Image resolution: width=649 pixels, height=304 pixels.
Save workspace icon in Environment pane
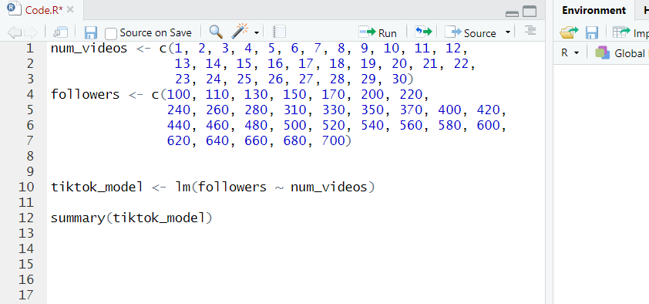[591, 32]
